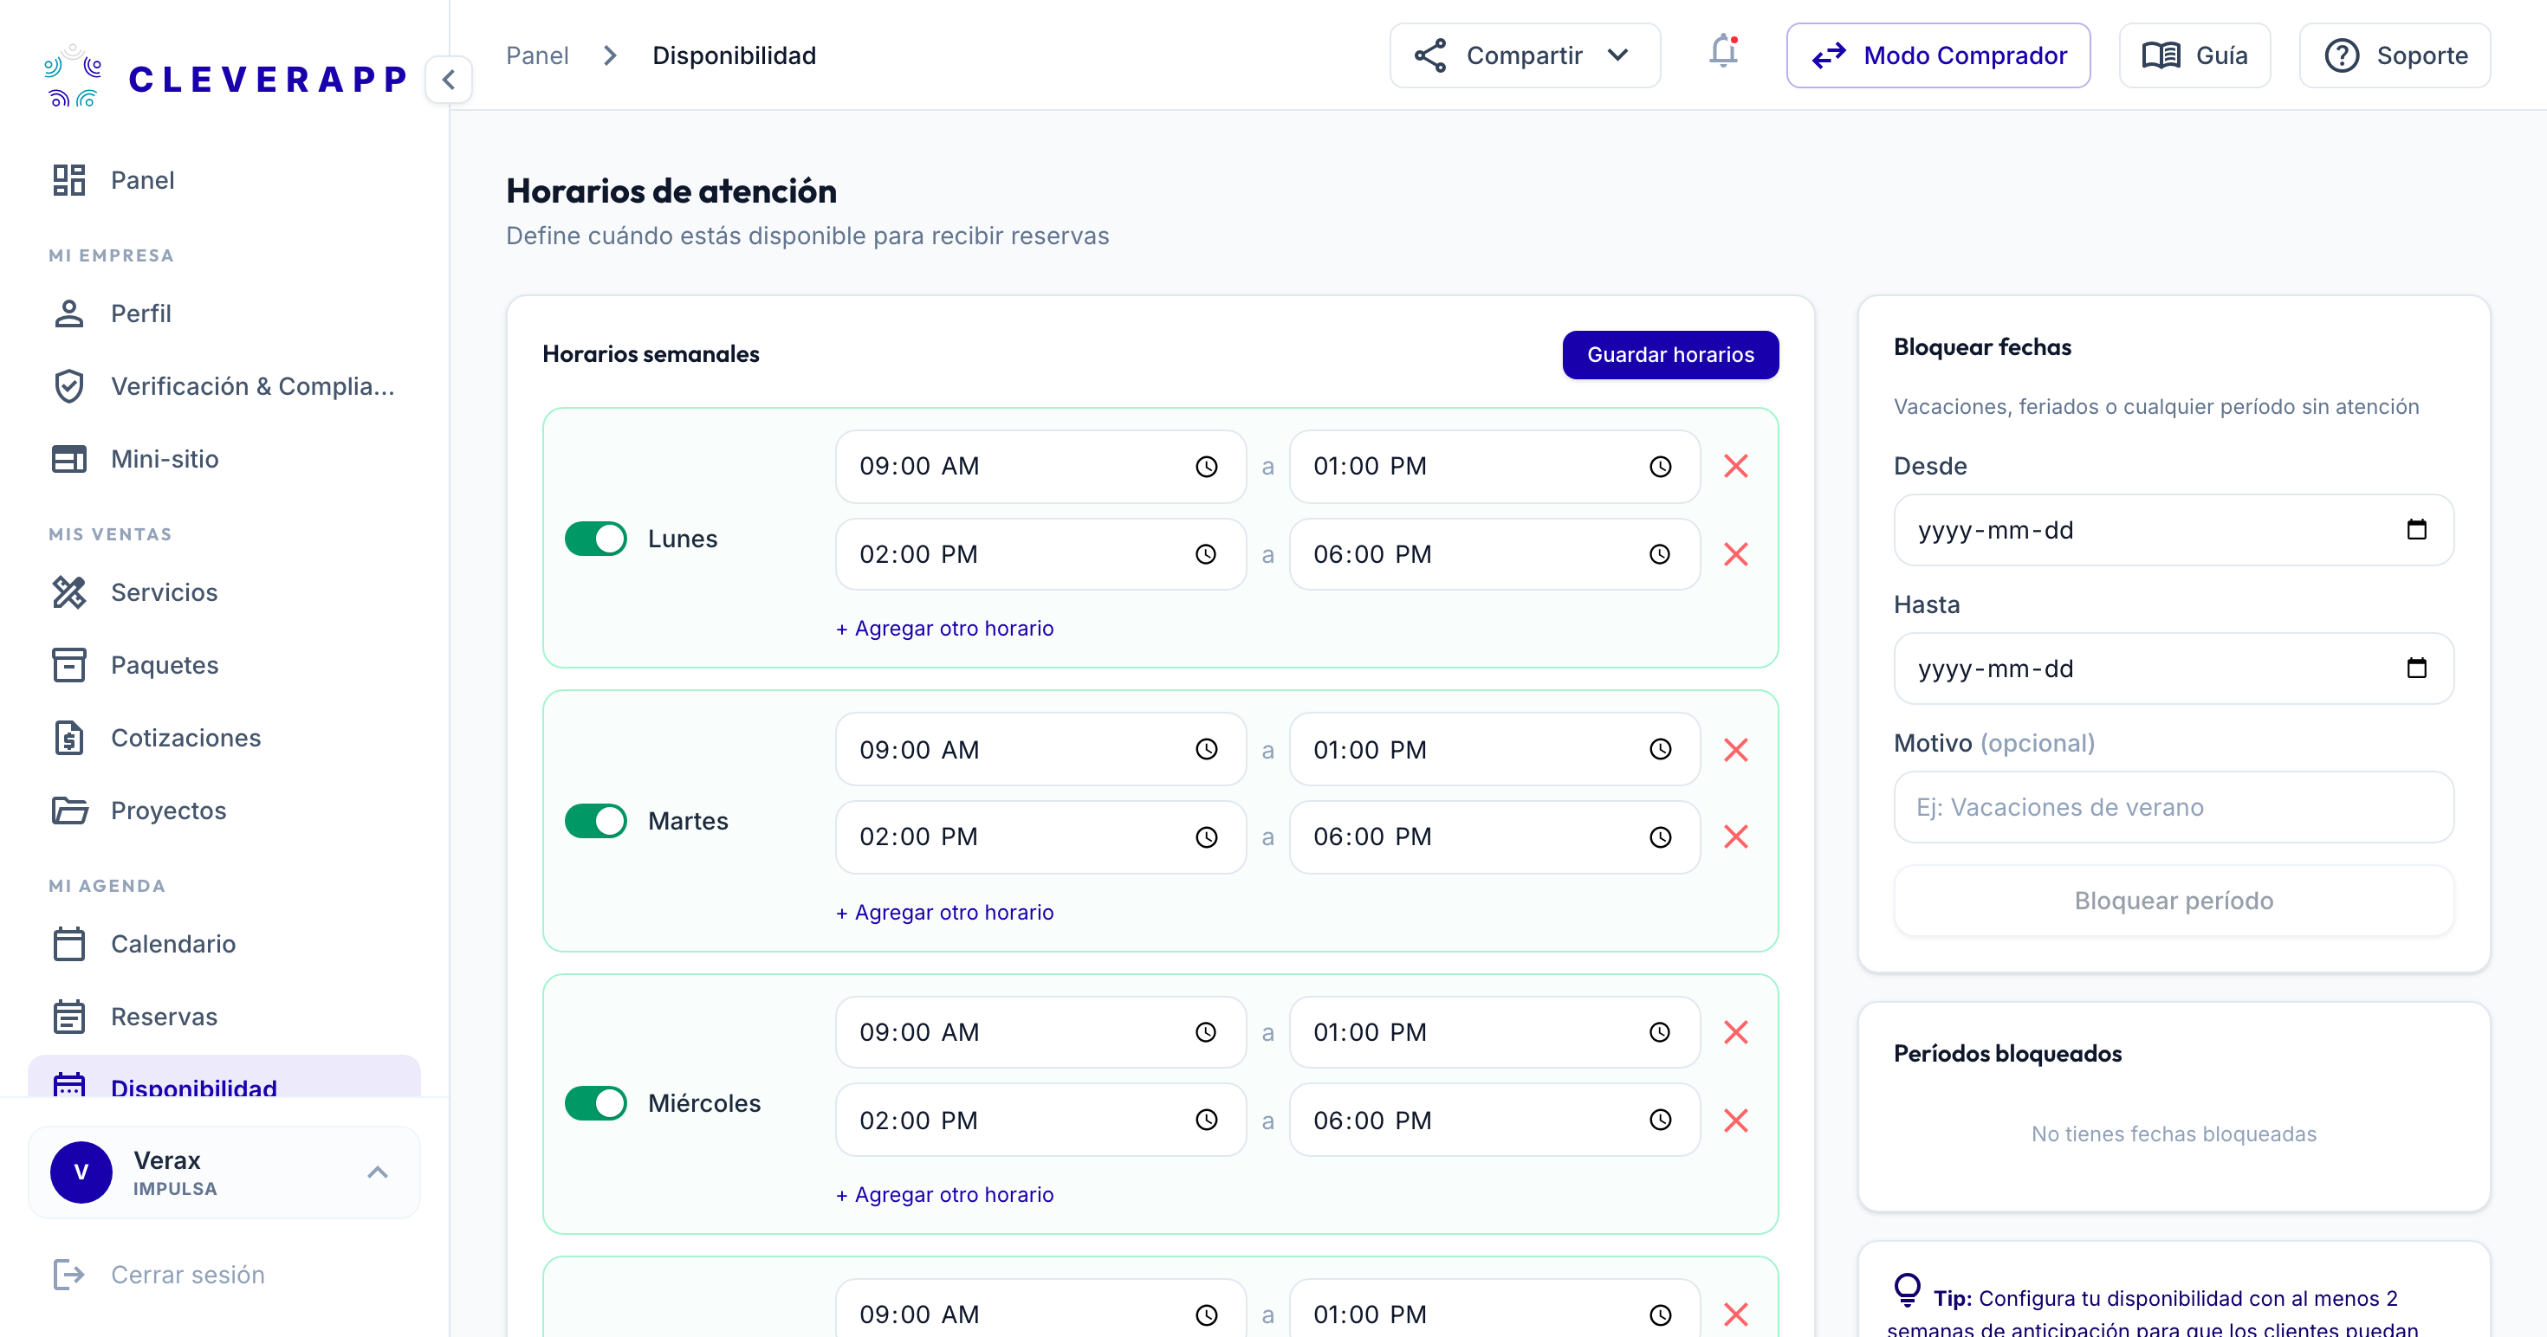Toggle Lunes availability switch
The width and height of the screenshot is (2547, 1337).
595,539
